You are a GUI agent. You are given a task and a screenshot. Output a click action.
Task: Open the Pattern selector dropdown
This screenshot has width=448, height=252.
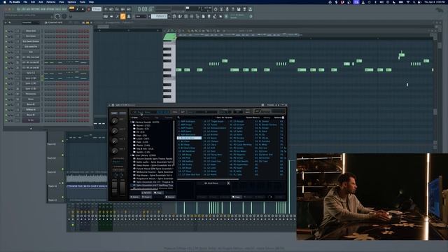pyautogui.click(x=159, y=17)
